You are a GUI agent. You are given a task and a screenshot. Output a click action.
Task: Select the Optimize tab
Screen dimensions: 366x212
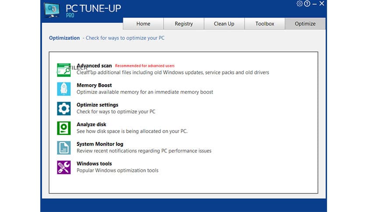pyautogui.click(x=305, y=24)
